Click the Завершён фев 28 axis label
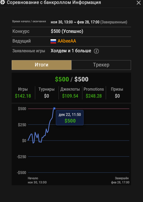The height and width of the screenshot is (202, 143). point(120,180)
